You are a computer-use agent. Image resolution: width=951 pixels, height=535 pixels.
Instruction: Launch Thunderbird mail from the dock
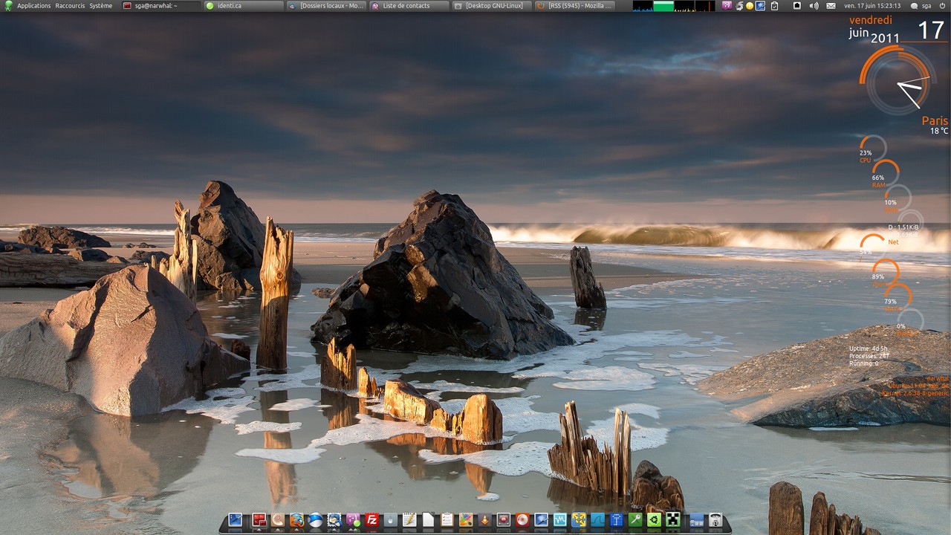334,520
